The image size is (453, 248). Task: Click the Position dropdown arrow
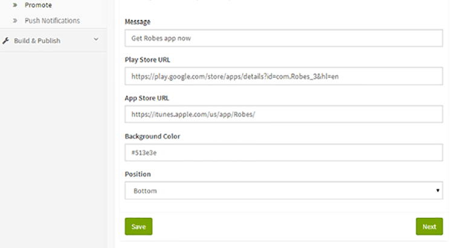click(x=437, y=191)
